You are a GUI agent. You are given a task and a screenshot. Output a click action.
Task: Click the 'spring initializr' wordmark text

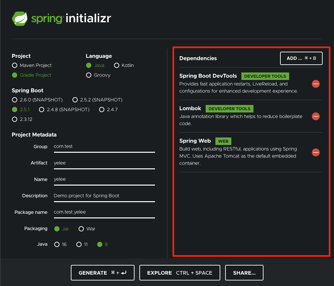tap(71, 19)
